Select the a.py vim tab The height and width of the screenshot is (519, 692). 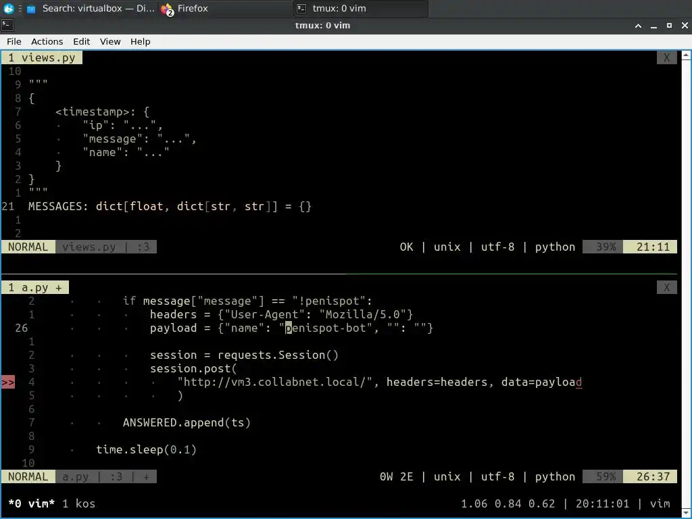click(x=35, y=288)
